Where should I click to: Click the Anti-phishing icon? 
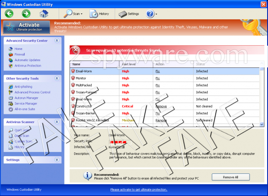click(x=10, y=87)
